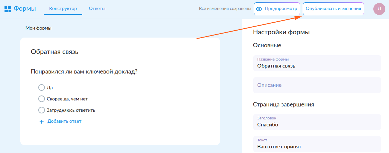Click the Страница завершения section heading

pyautogui.click(x=284, y=104)
